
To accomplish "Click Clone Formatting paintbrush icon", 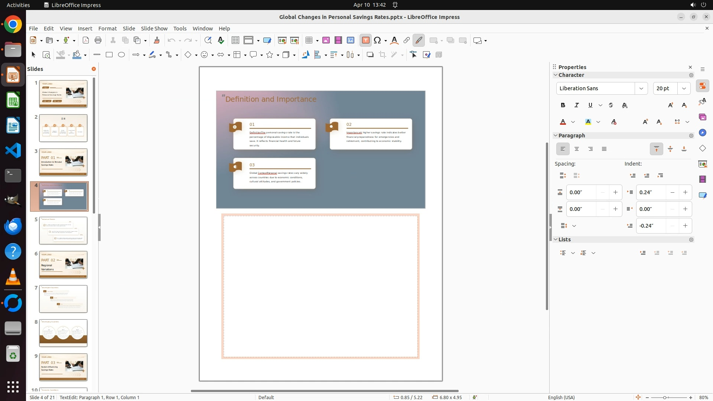I will pos(156,40).
